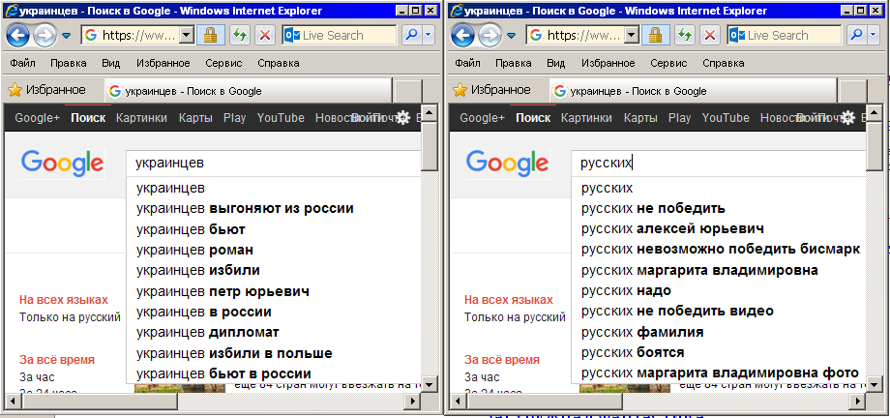Select suggestion 'русских не победить'
890x418 pixels.
pyautogui.click(x=719, y=208)
